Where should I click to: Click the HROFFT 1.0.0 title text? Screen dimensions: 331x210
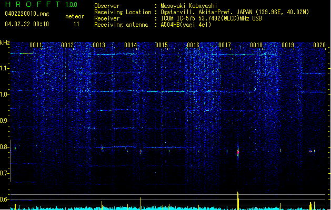(41, 4)
